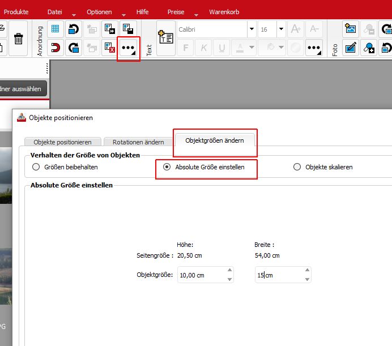This screenshot has width=392, height=346.
Task: Switch to 'Rotationen ändern' tab
Action: coord(138,142)
